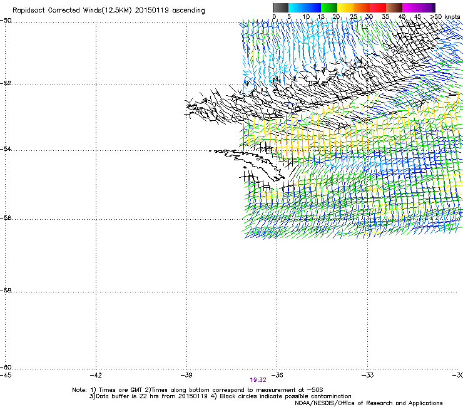Screen dimensions: 463x407
Task: Select the green 15-20 knots legend swatch
Action: click(329, 8)
